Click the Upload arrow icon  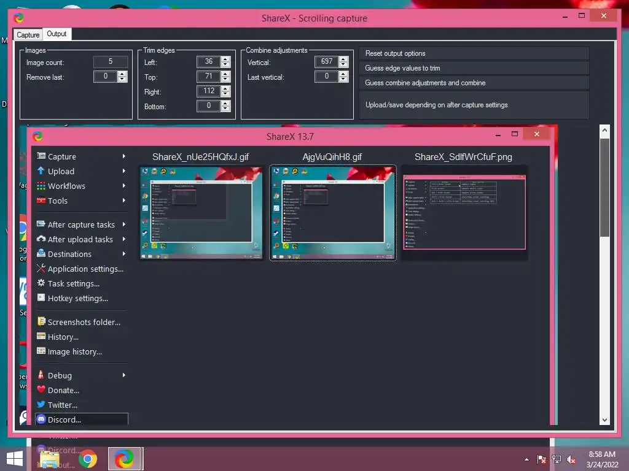pyautogui.click(x=41, y=170)
